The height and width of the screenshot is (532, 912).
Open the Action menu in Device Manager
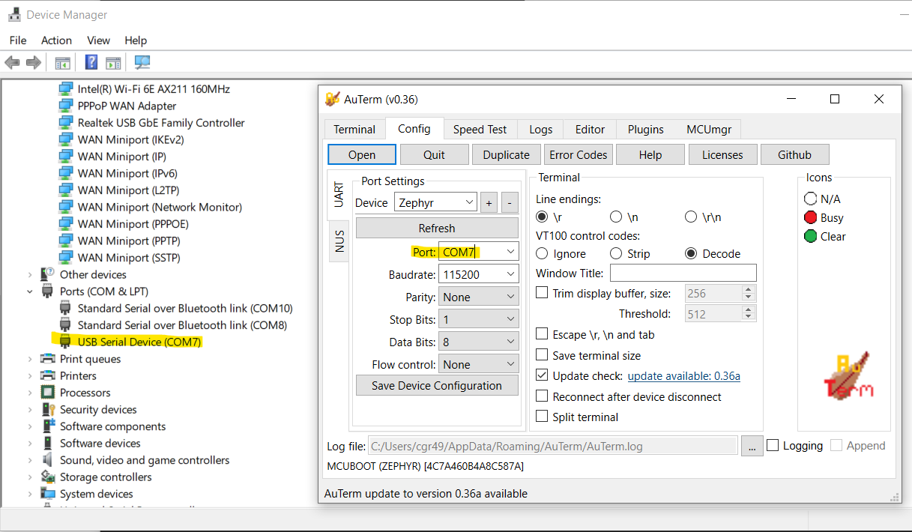[56, 40]
